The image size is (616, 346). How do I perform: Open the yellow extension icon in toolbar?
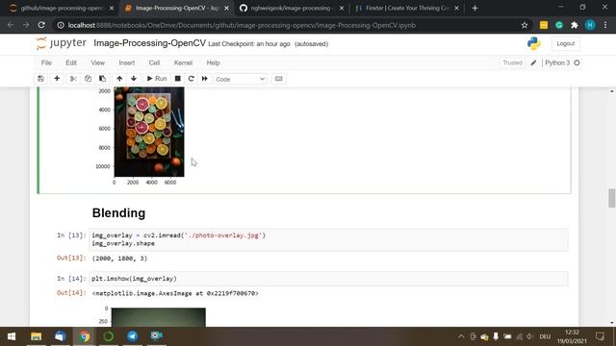click(544, 25)
